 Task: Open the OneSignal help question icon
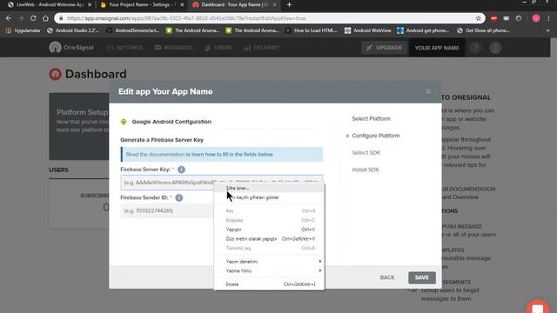click(x=475, y=48)
